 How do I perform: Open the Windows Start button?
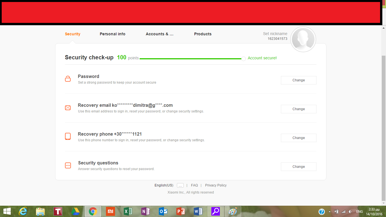(7, 211)
